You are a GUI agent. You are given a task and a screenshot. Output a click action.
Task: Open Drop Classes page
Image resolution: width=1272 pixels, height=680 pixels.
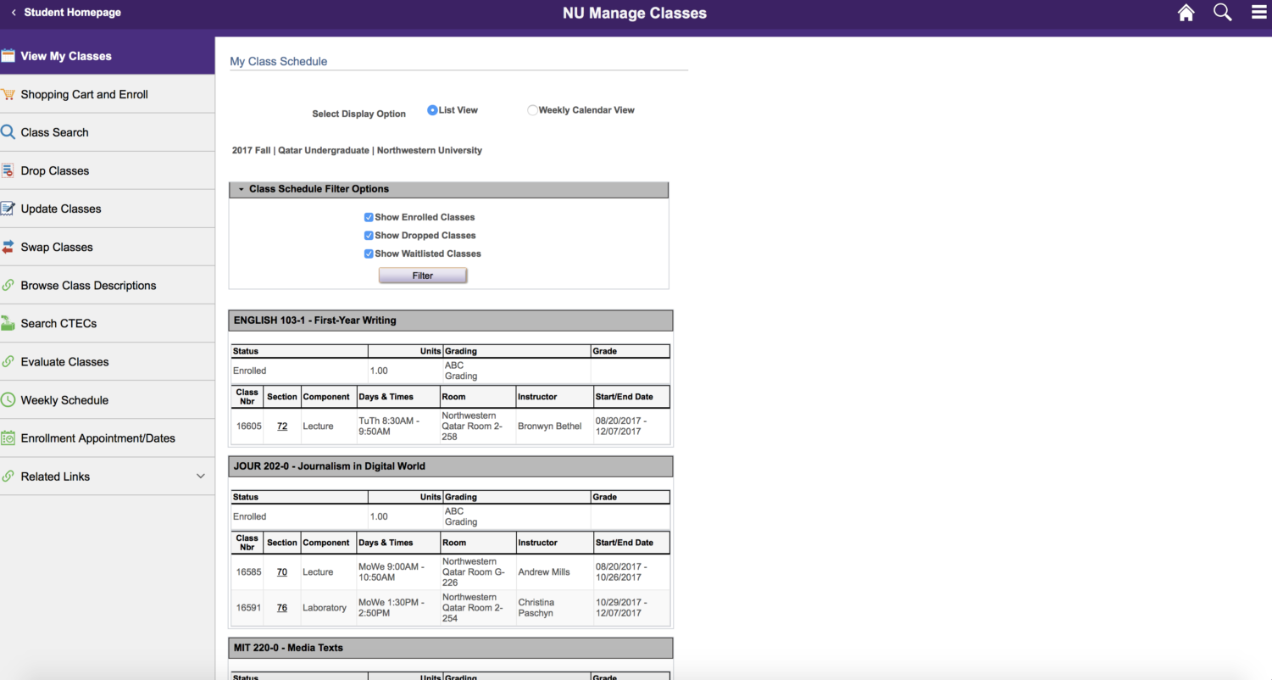pyautogui.click(x=107, y=170)
